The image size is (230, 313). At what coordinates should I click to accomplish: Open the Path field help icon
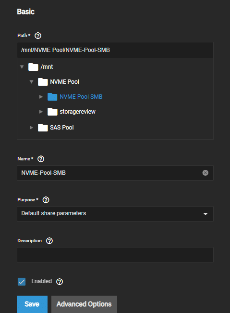[x=38, y=36]
